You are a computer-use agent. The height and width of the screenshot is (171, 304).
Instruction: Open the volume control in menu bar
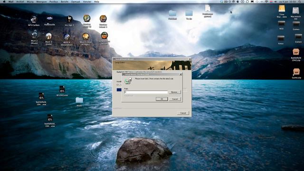click(275, 1)
